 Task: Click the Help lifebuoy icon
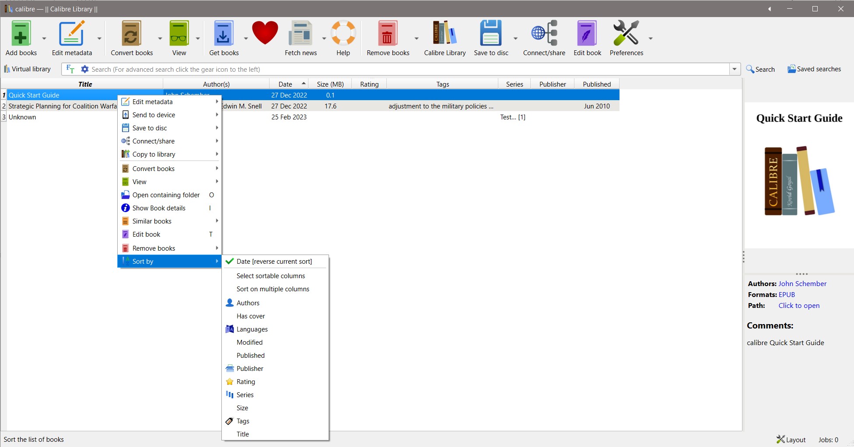pyautogui.click(x=343, y=33)
